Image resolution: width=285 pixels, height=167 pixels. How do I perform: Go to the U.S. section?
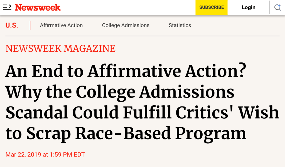tap(12, 25)
